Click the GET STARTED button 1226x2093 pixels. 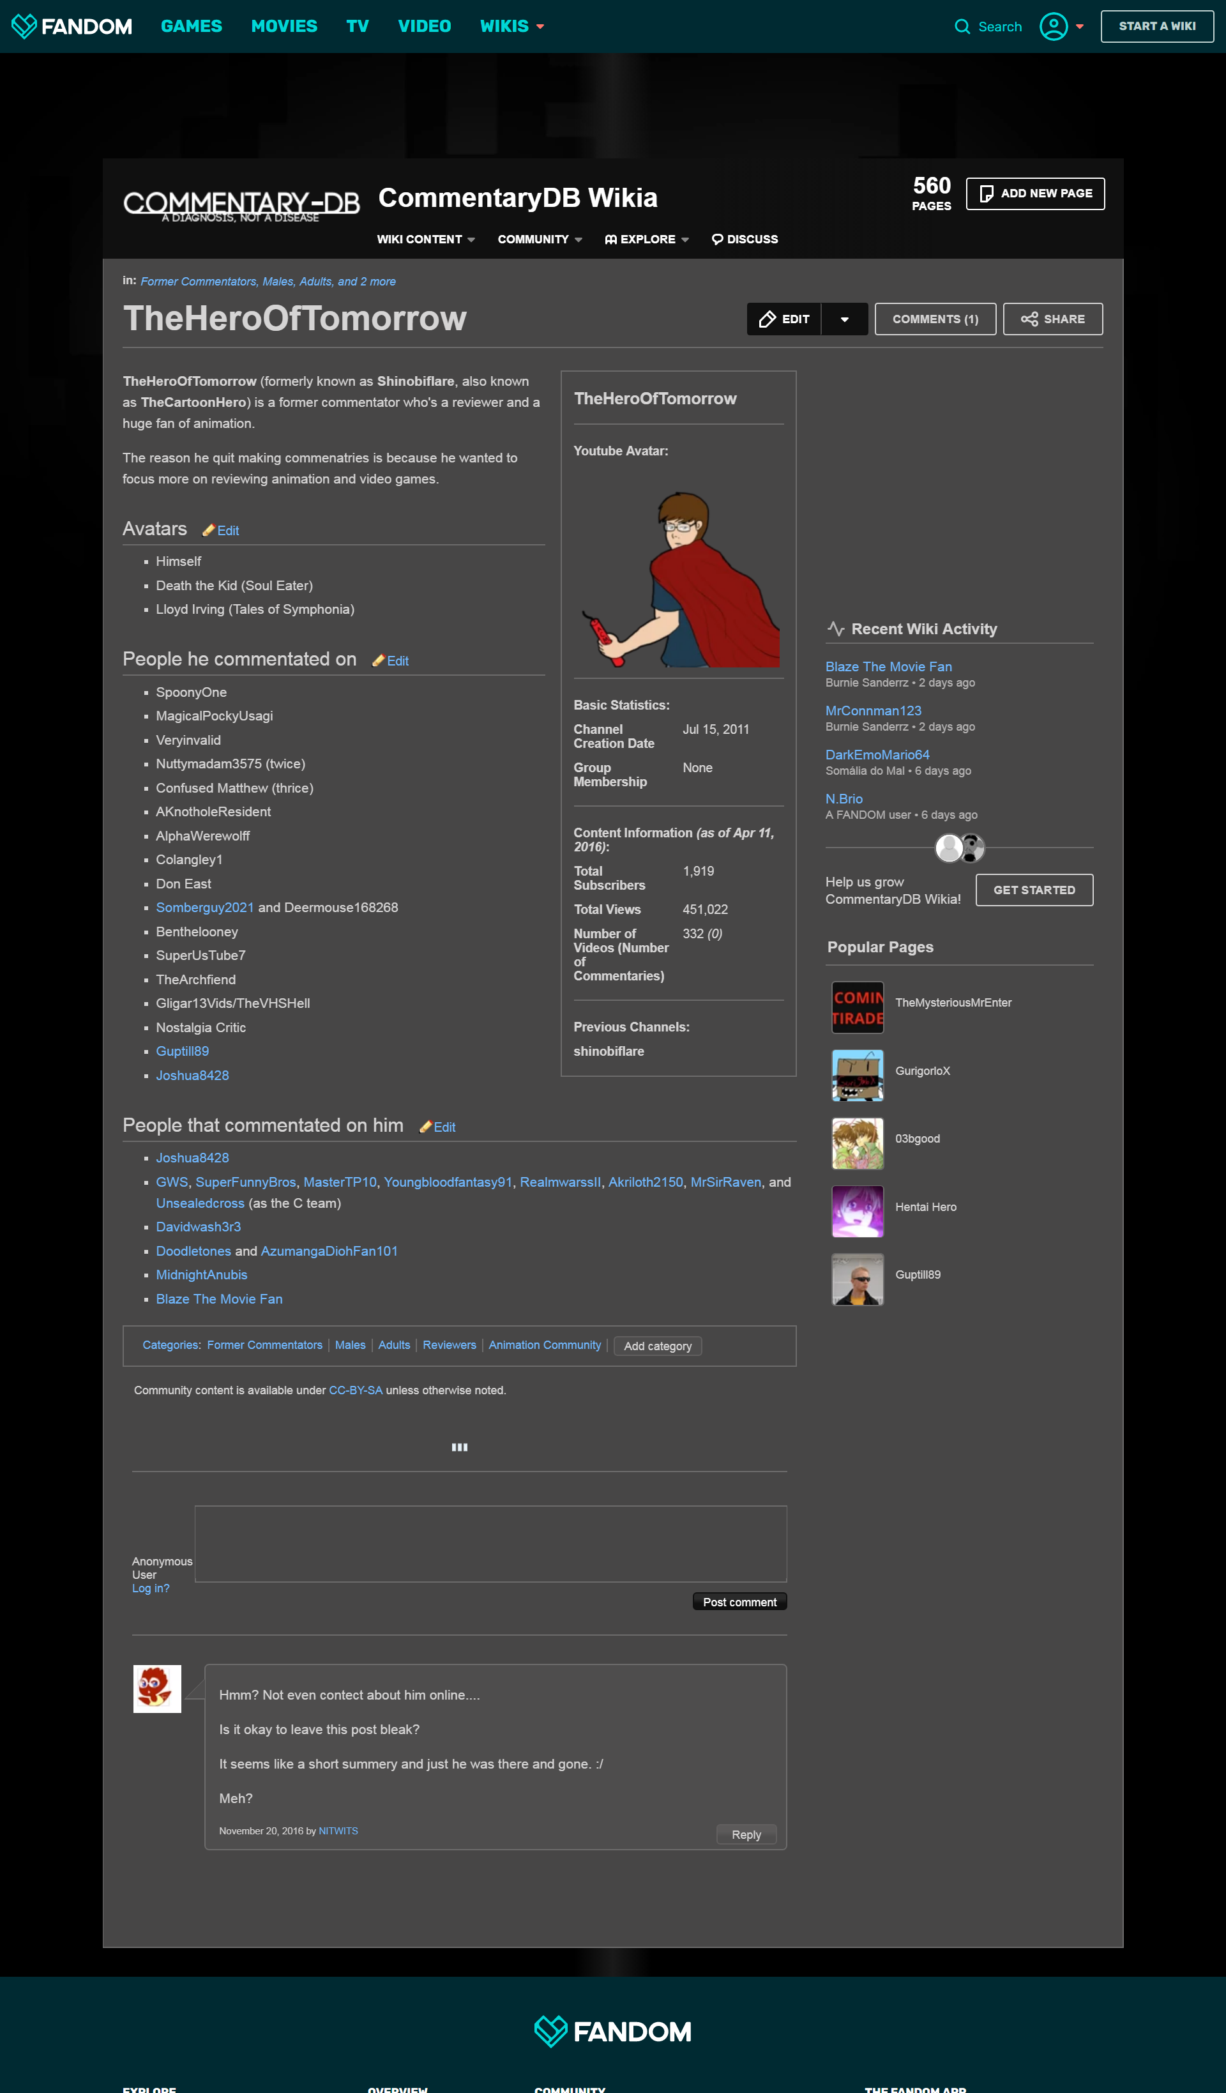point(1034,890)
